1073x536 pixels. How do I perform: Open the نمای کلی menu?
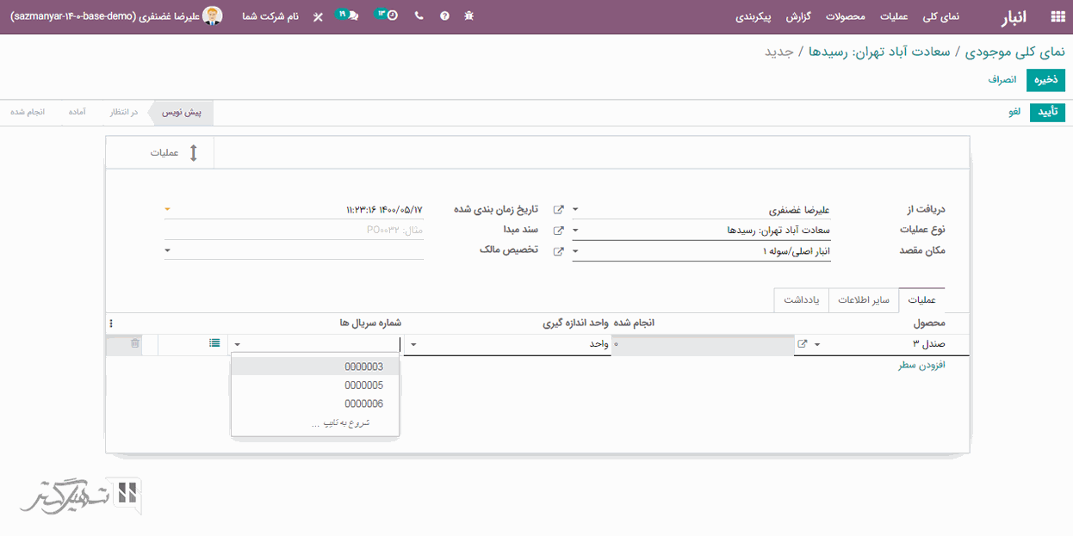tap(940, 16)
